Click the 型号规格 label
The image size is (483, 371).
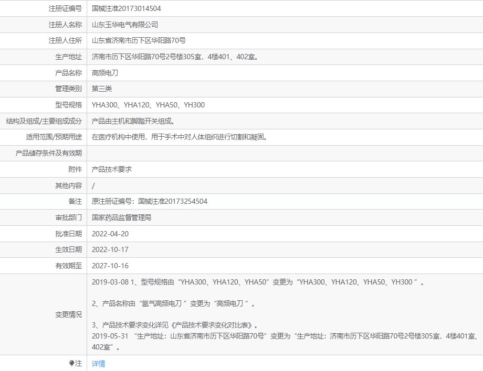coord(68,105)
